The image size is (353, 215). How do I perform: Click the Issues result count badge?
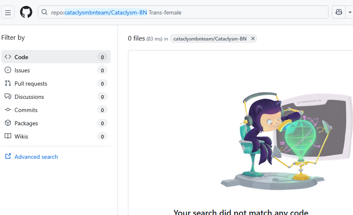pyautogui.click(x=102, y=70)
